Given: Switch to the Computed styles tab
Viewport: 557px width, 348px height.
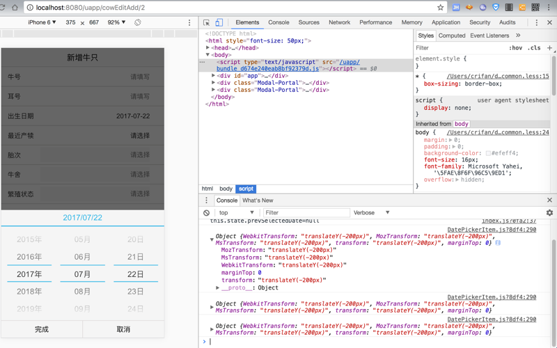Looking at the screenshot, I should coord(451,35).
